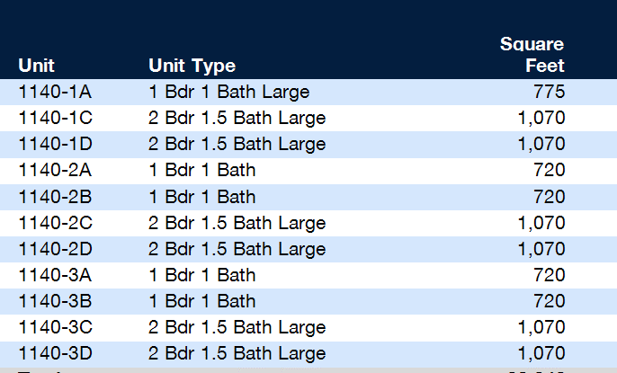
Task: Select unit 1140-3C cell
Action: click(x=55, y=327)
